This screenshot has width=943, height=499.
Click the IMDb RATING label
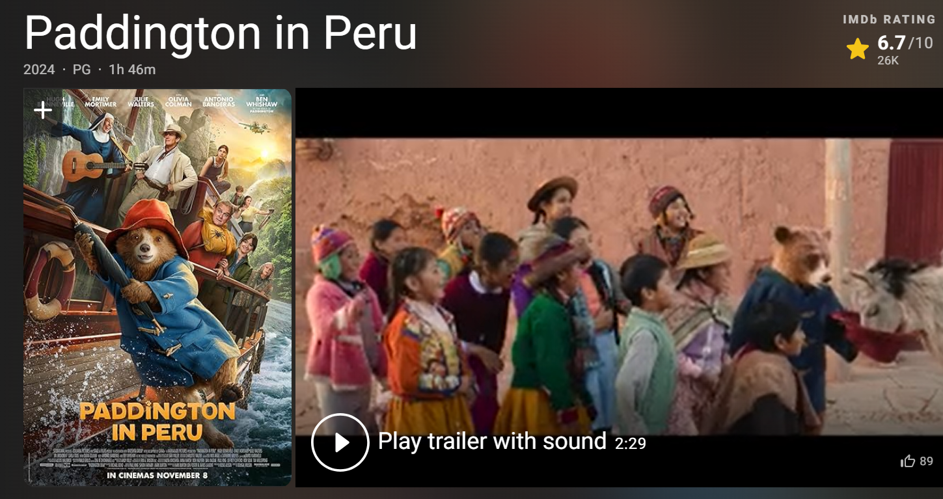tap(889, 20)
